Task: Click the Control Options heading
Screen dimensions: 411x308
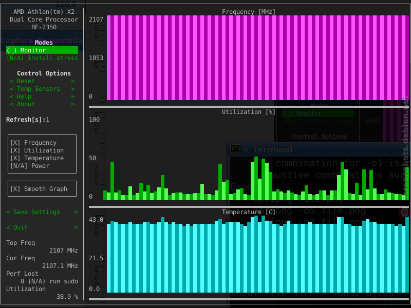Action: [44, 73]
